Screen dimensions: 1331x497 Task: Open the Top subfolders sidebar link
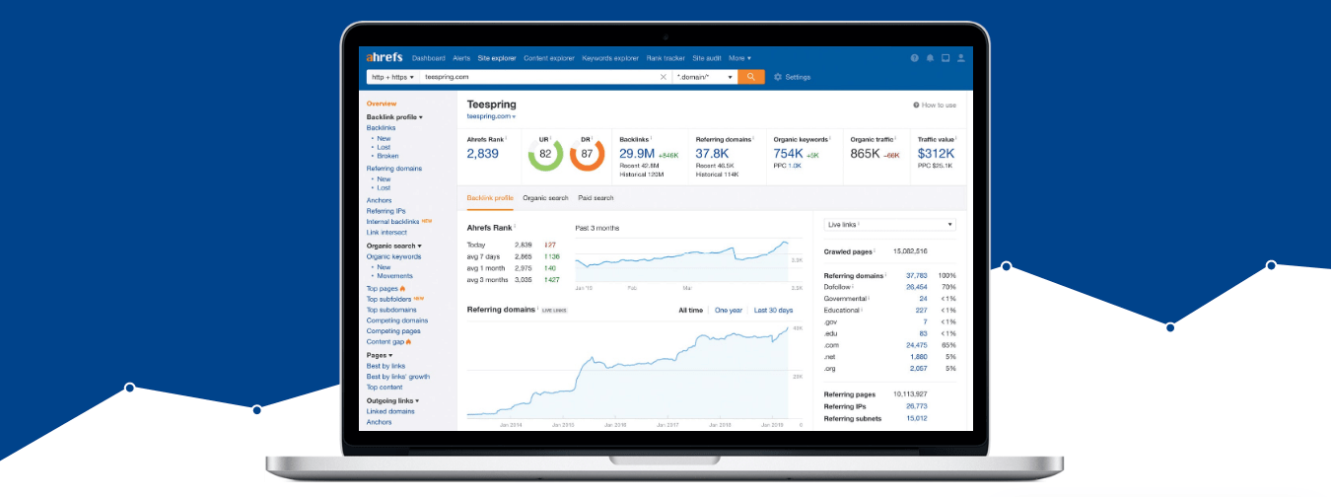coord(389,299)
